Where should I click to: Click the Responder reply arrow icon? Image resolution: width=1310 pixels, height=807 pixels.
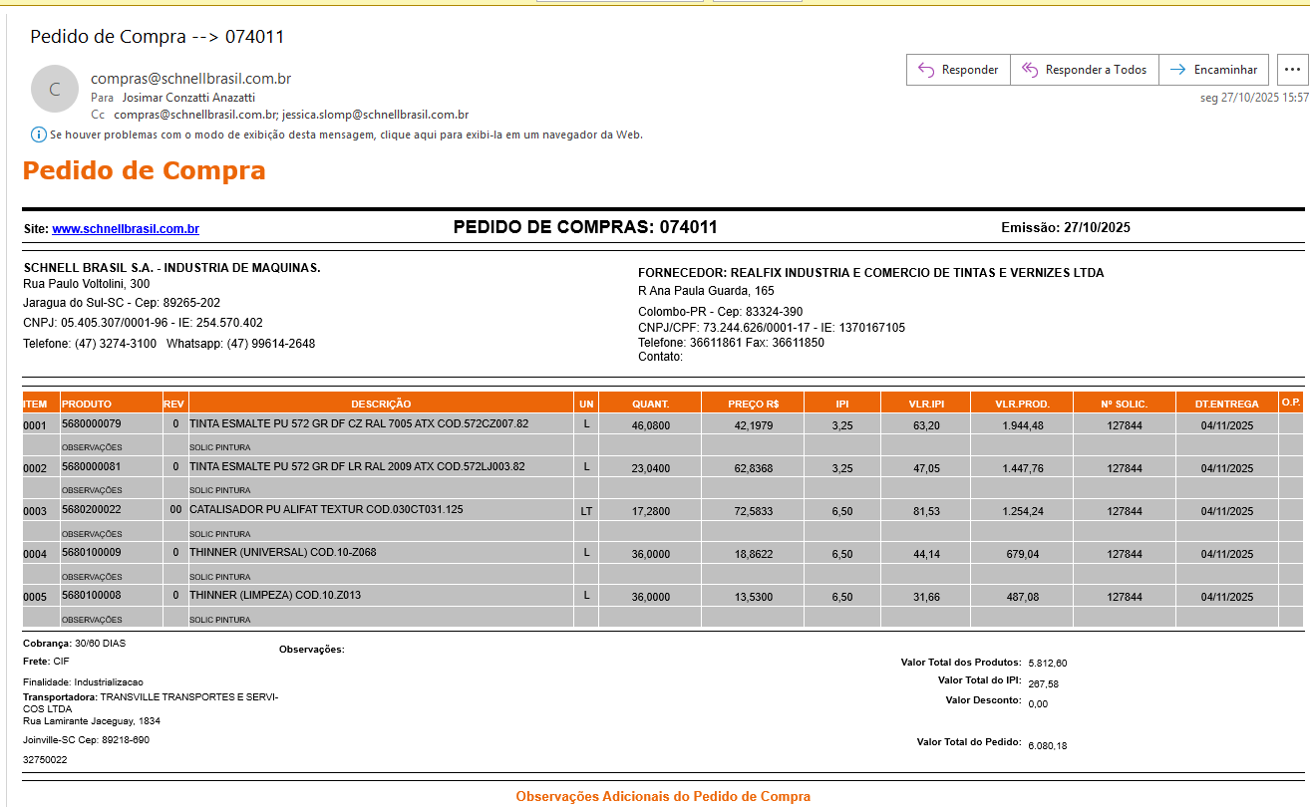(926, 70)
